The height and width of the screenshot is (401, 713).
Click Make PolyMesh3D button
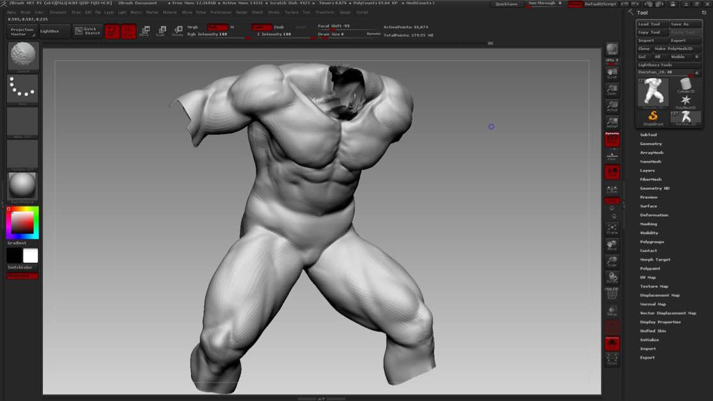point(673,49)
